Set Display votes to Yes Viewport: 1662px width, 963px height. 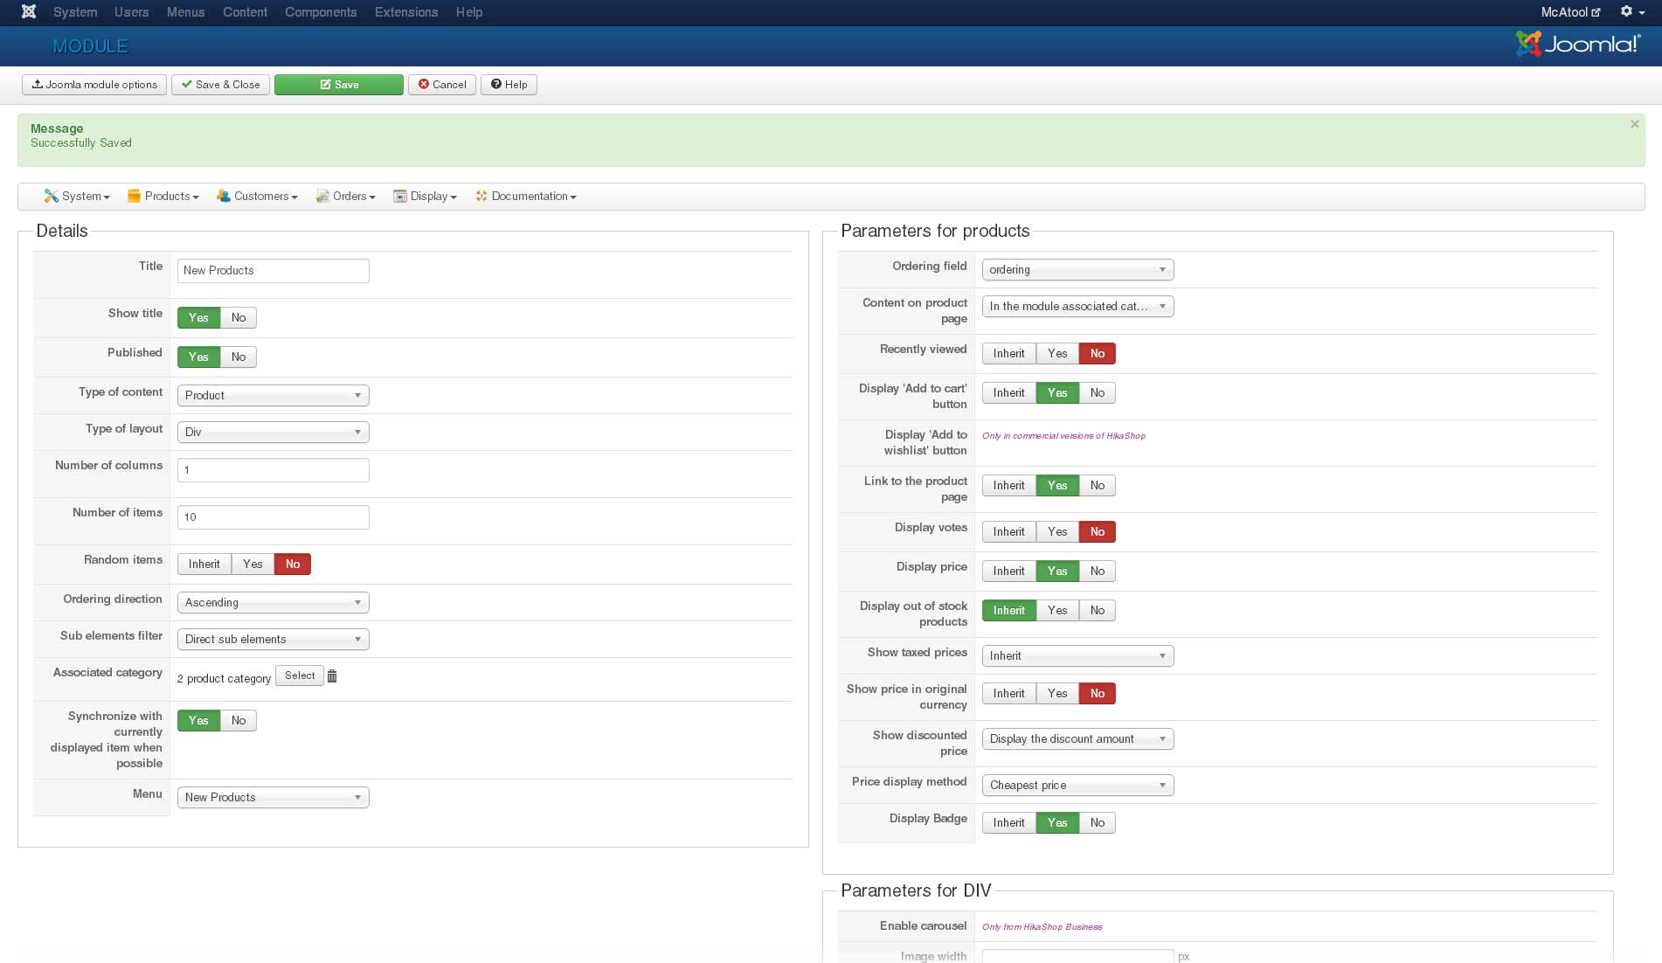[x=1057, y=531]
